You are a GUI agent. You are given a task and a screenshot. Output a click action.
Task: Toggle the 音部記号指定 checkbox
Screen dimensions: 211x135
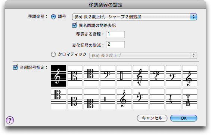[x=15, y=67]
